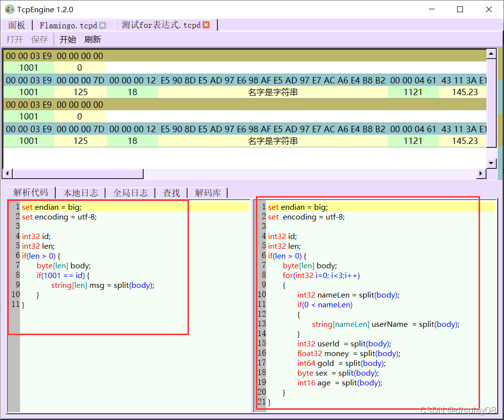This screenshot has height=420, width=504.
Task: Click line 'string[len] msg = split(body);' in left editor
Action: (x=103, y=285)
